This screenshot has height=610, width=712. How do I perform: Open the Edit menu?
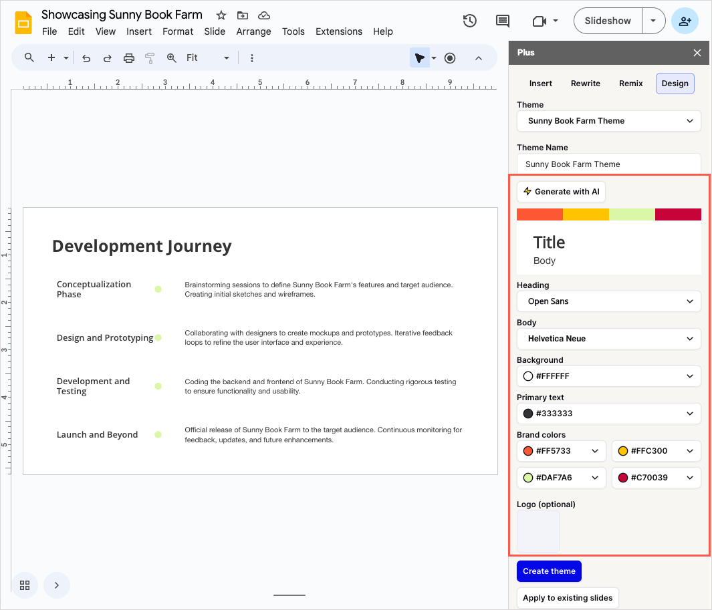[x=76, y=31]
